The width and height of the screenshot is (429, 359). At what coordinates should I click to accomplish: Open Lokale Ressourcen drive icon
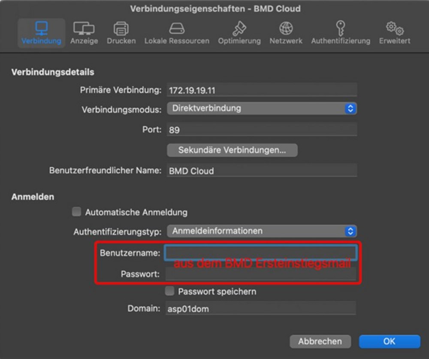[x=177, y=29]
